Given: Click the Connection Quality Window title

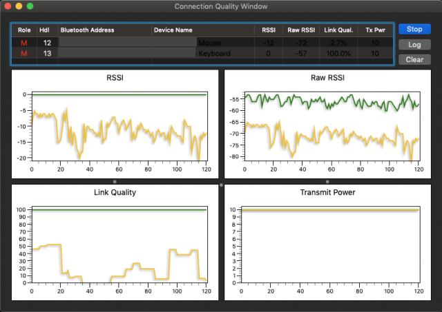Looking at the screenshot, I should point(221,6).
